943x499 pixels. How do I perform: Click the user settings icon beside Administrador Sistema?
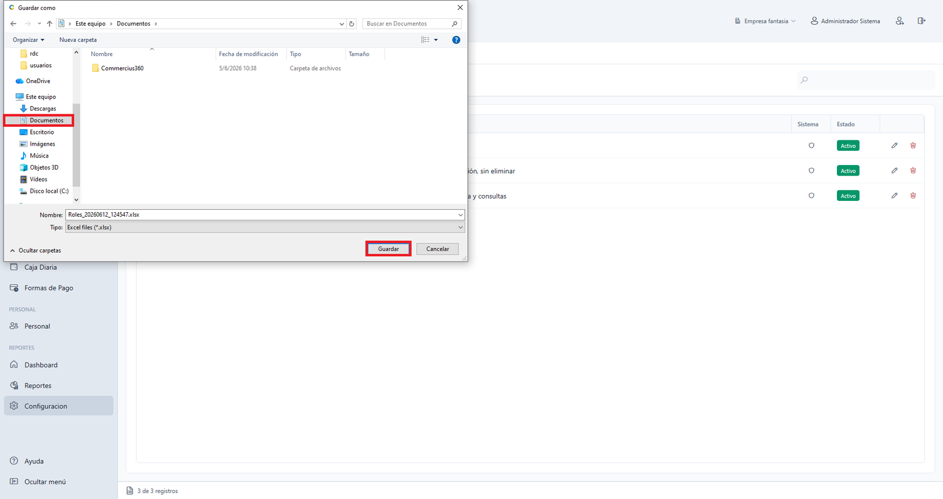point(899,21)
